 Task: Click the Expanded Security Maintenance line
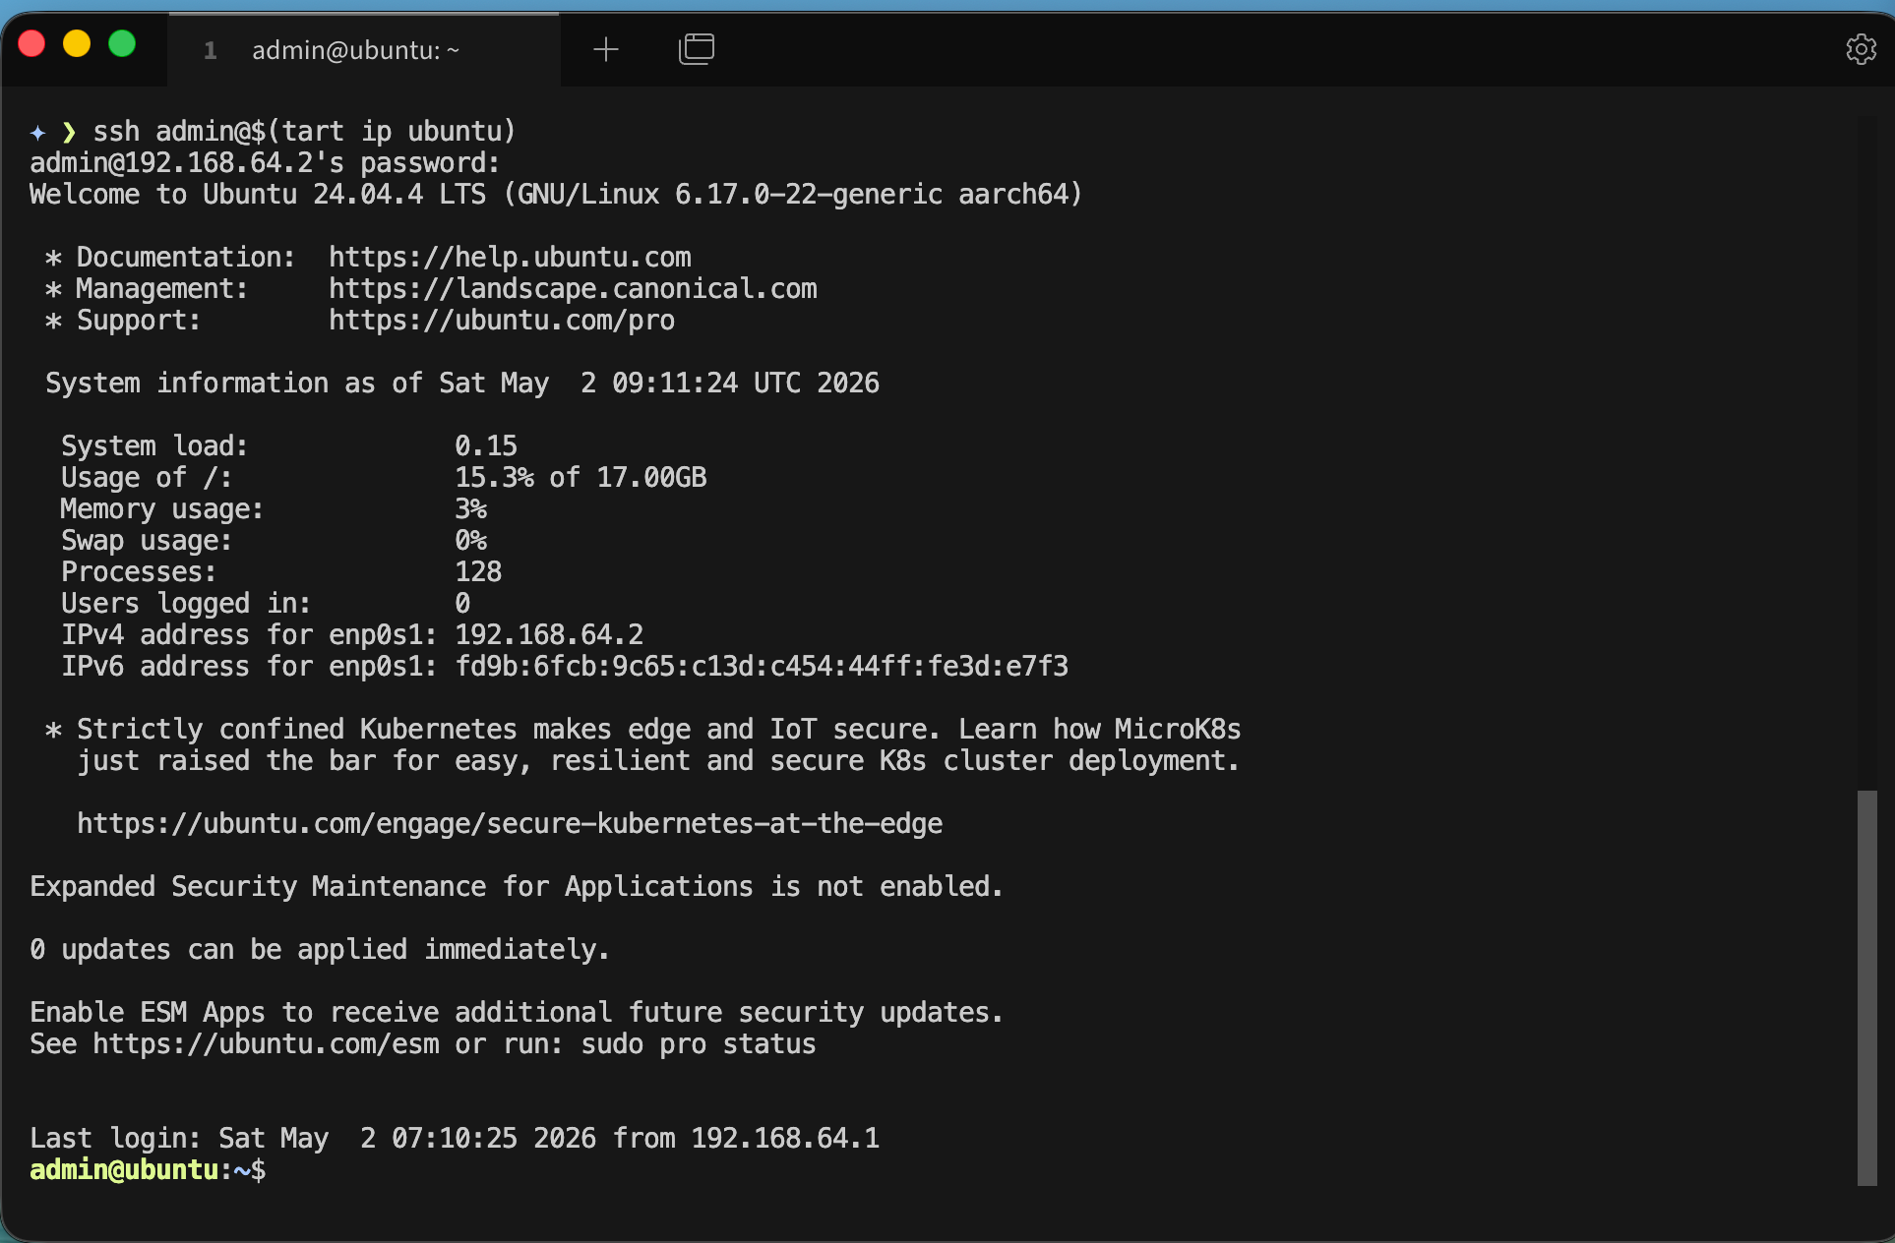[x=517, y=887]
